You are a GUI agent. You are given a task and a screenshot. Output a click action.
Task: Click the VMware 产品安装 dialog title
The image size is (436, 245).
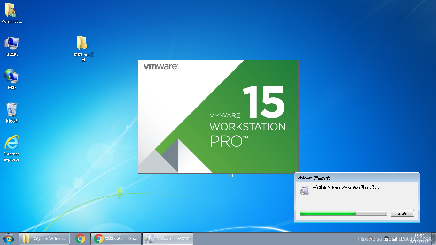[314, 178]
